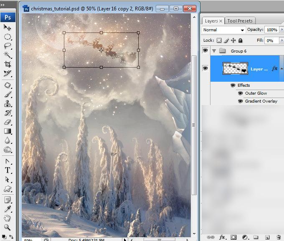
Task: Close the Layers tab
Action: coord(221,21)
